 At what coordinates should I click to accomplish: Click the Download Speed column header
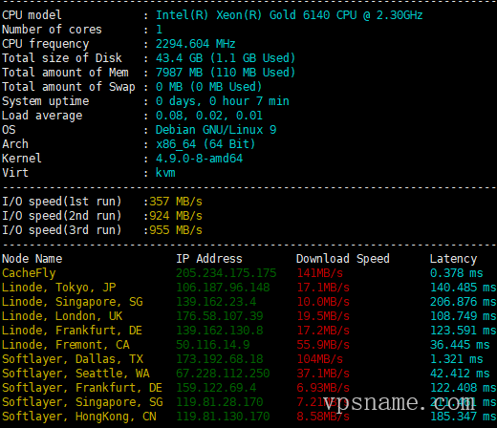(x=343, y=259)
